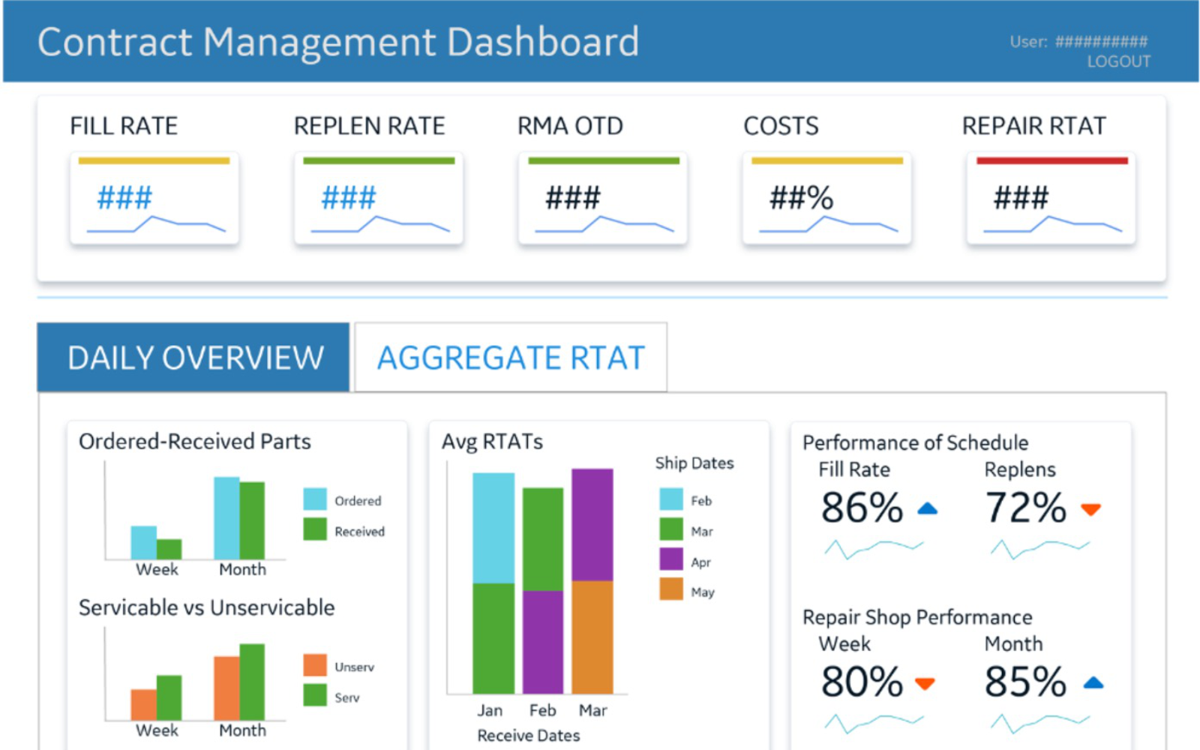Click the Mar stacked bar in Avg RTATs
This screenshot has height=750, width=1200.
pos(592,581)
